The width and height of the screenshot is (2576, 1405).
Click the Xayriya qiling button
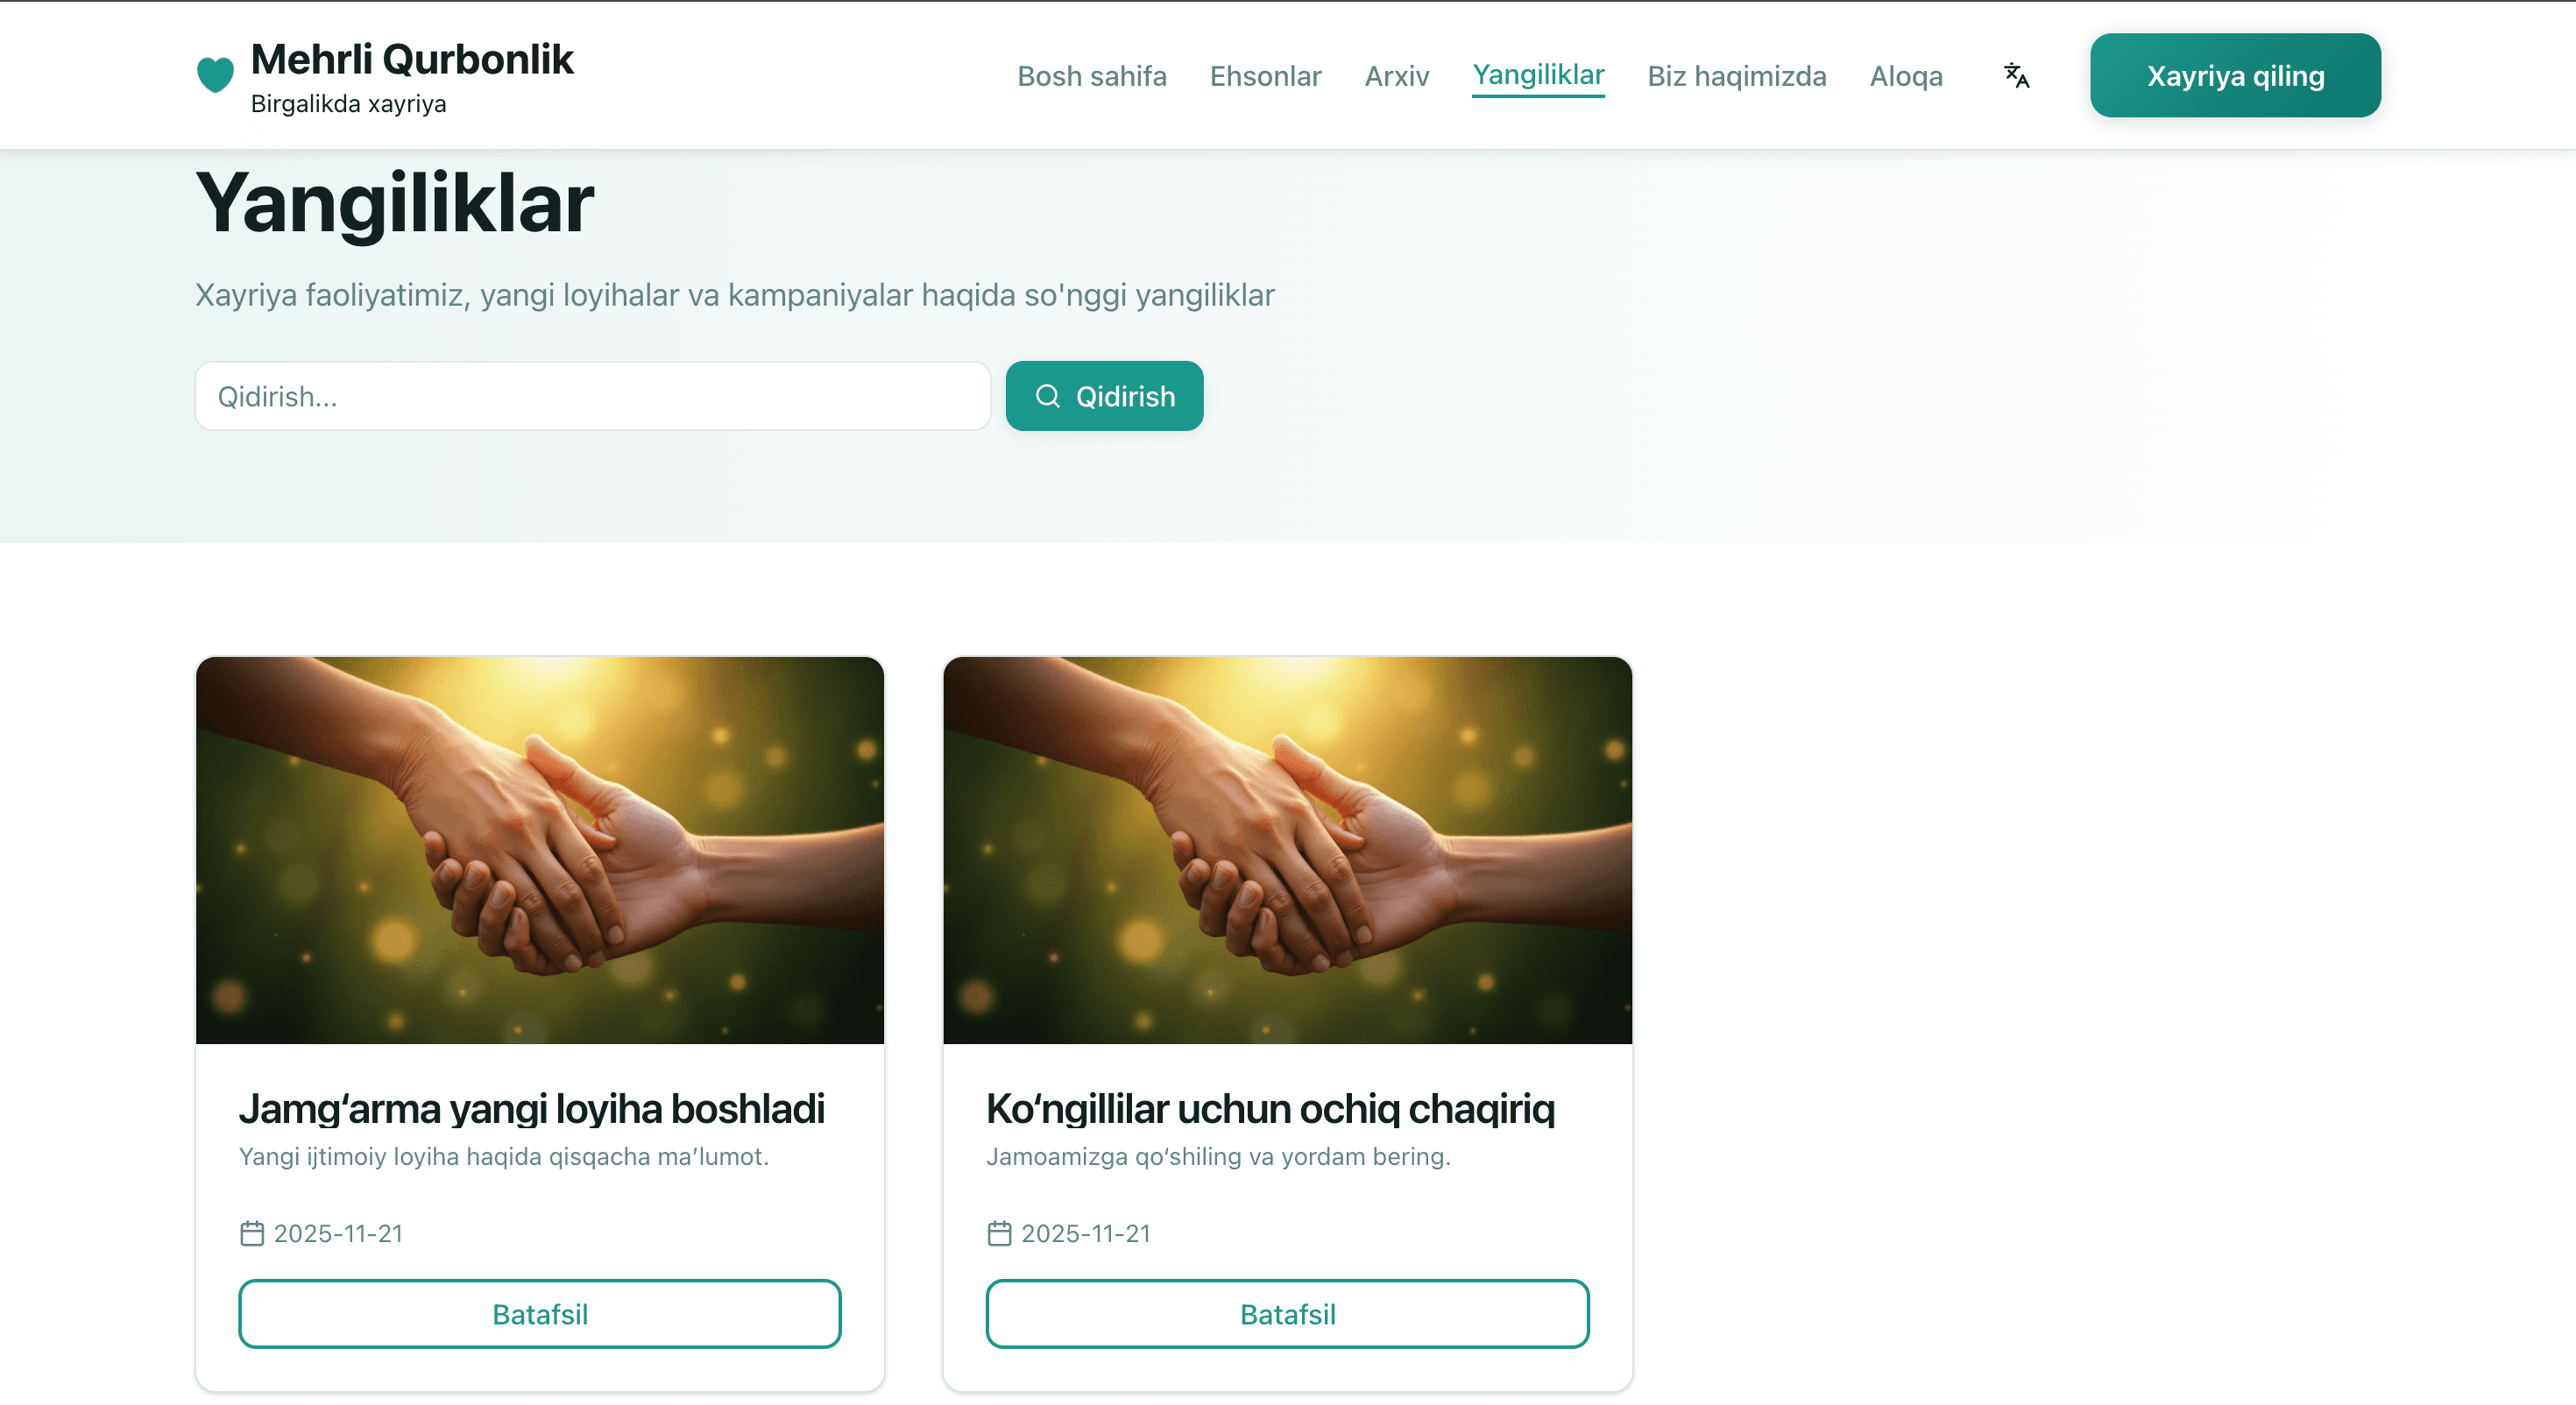pyautogui.click(x=2235, y=75)
